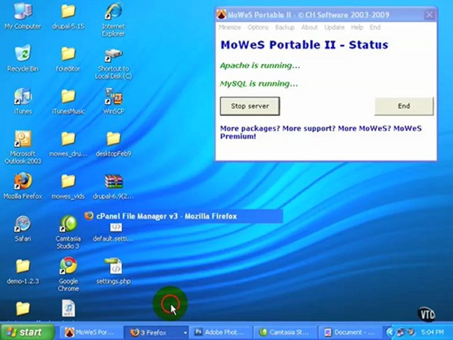The image size is (453, 340).
Task: Click the Apache is running status text
Action: point(260,66)
